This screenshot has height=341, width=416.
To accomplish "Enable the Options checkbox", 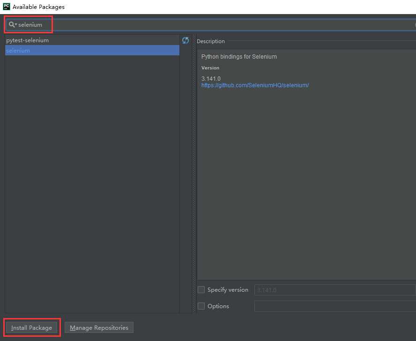I will point(201,306).
